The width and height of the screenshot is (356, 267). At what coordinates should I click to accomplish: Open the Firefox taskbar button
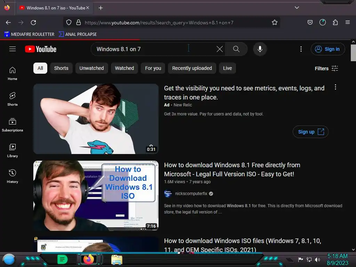pyautogui.click(x=89, y=259)
